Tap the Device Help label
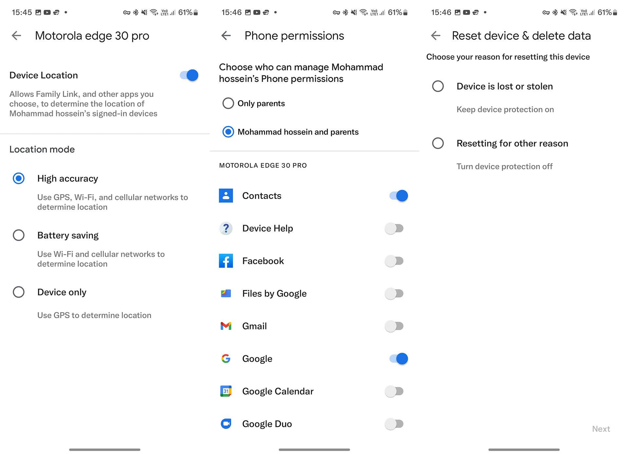Image resolution: width=629 pixels, height=454 pixels. click(x=268, y=228)
